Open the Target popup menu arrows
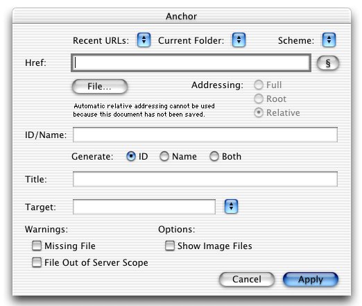Image resolution: width=362 pixels, height=306 pixels. [x=231, y=206]
